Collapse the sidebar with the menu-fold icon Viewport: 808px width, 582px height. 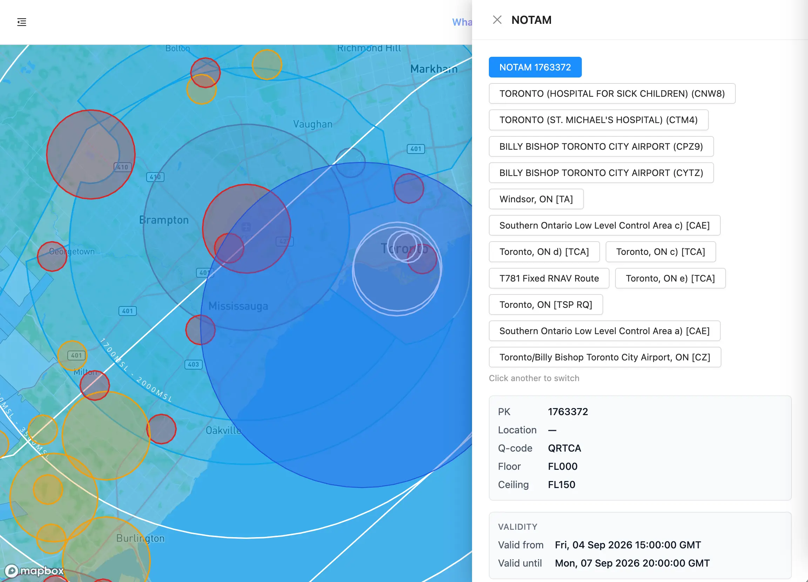(x=22, y=22)
